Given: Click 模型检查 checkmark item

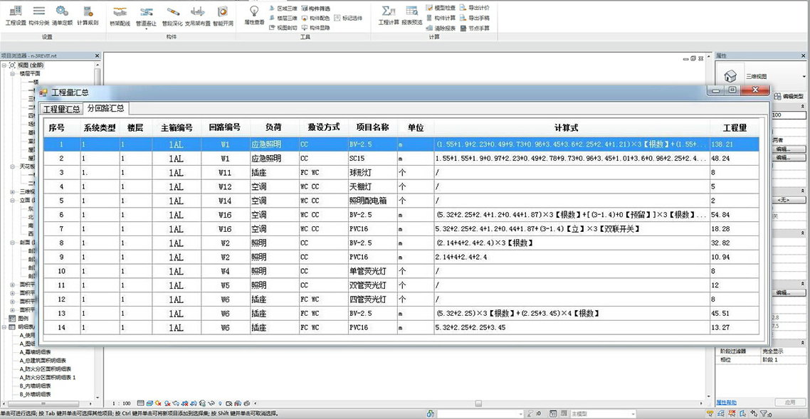Looking at the screenshot, I should click(x=440, y=8).
